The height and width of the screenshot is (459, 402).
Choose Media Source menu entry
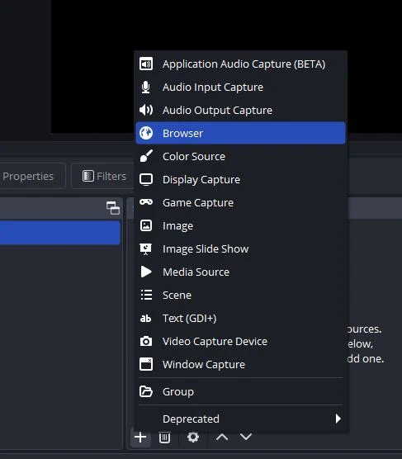[240, 272]
